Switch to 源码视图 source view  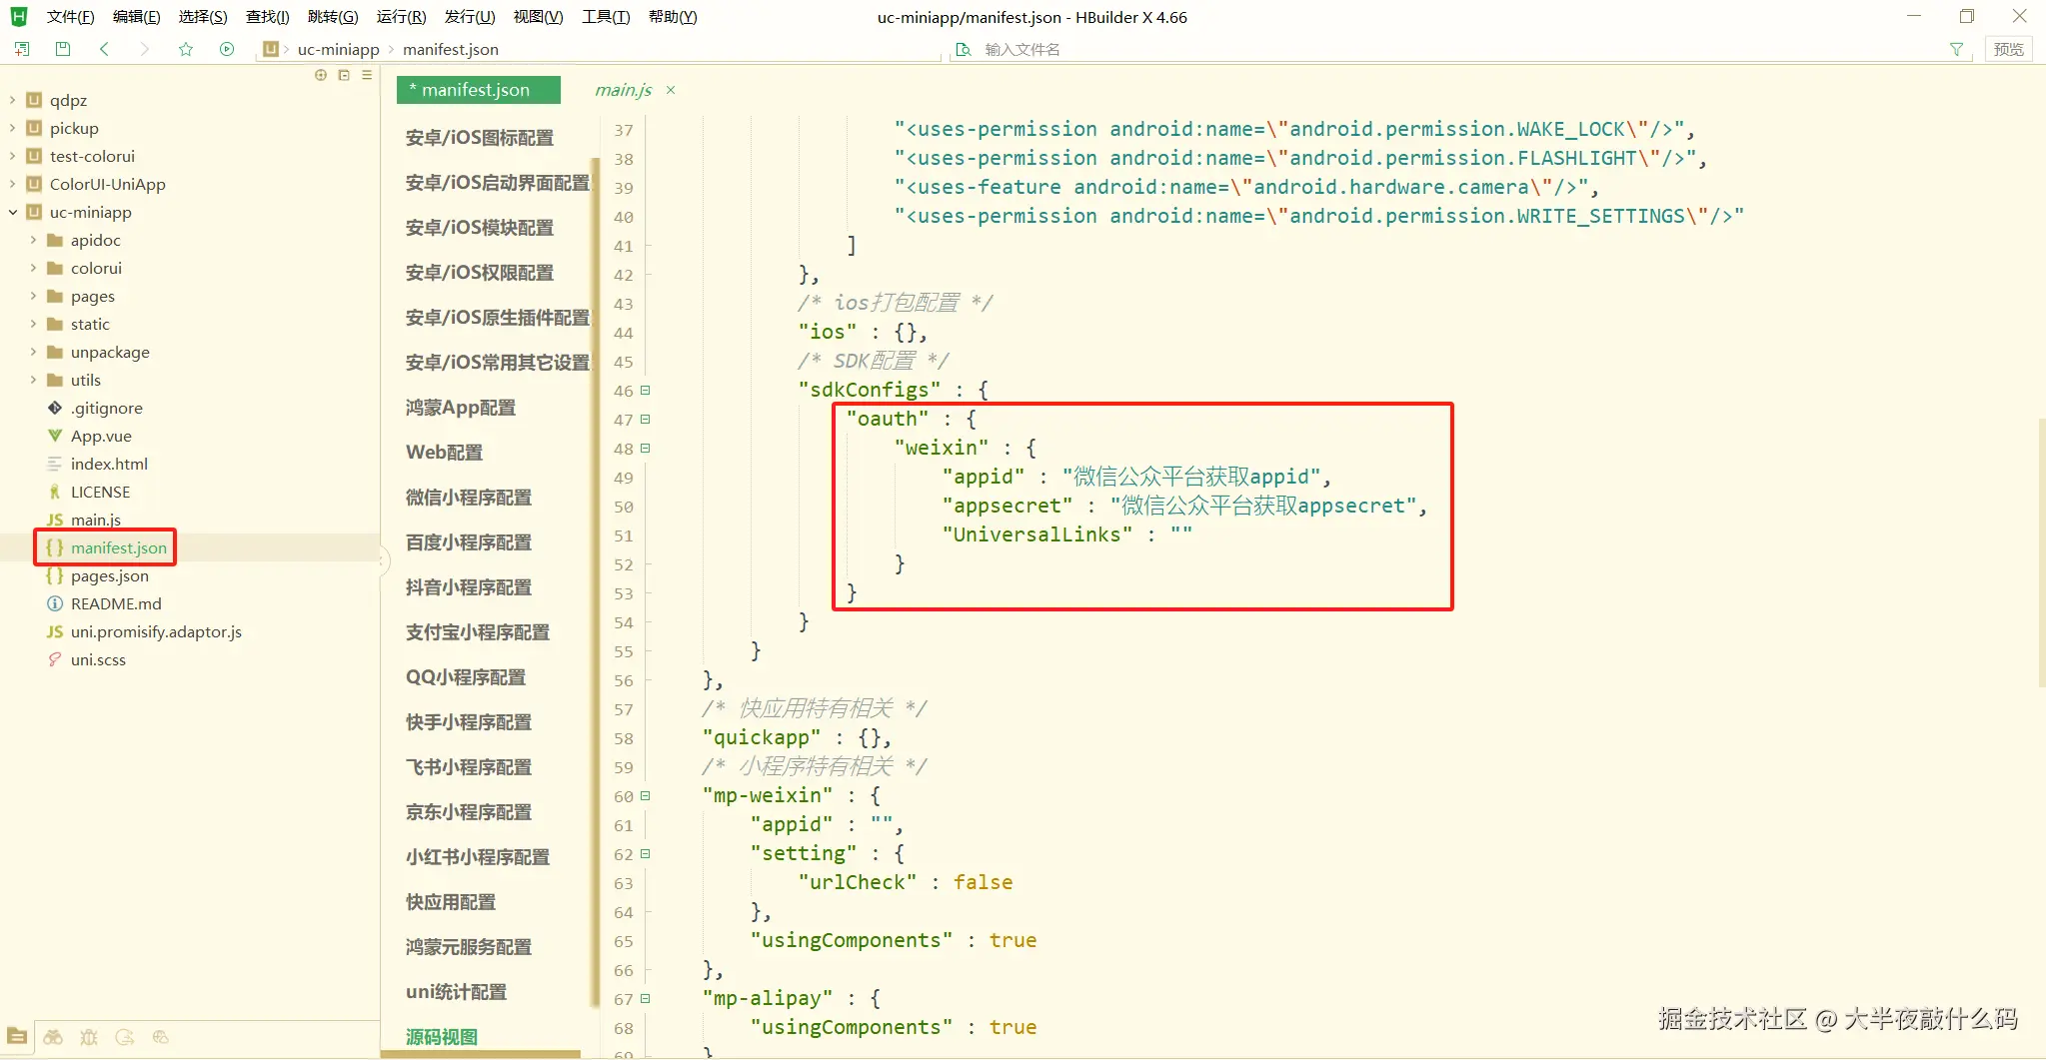442,1037
